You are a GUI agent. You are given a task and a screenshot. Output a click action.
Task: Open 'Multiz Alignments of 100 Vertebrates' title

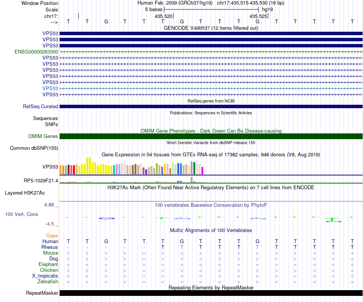click(211, 231)
